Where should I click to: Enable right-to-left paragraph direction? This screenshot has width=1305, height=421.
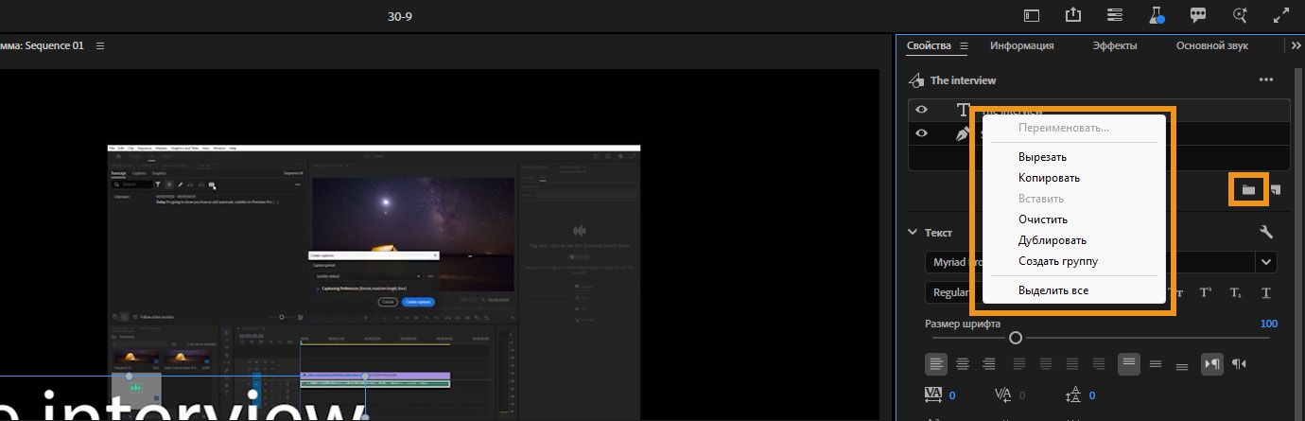point(1239,363)
